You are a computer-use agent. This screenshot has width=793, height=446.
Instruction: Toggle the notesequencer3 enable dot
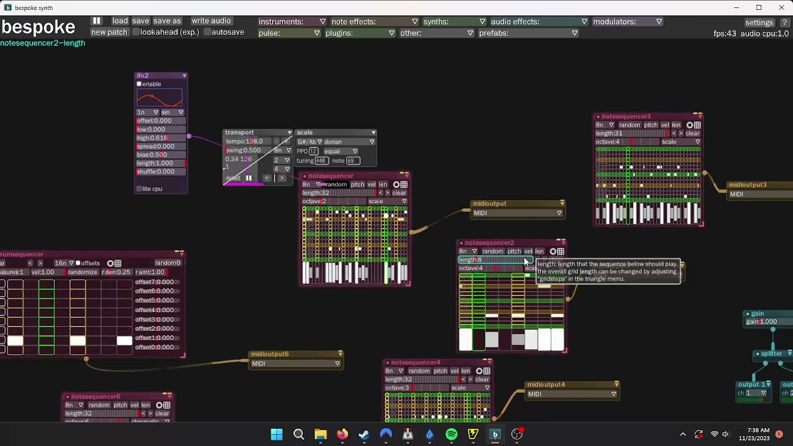[598, 117]
